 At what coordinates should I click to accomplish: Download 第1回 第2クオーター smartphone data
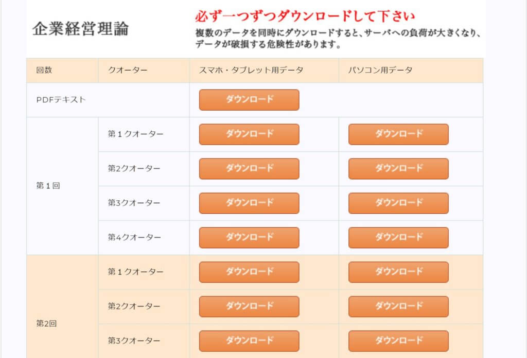(249, 168)
